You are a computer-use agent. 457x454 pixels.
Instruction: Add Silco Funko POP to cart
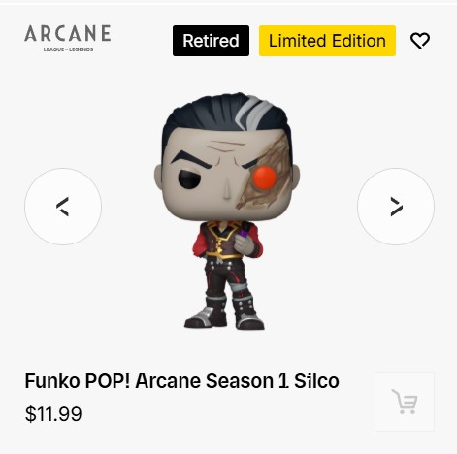click(x=405, y=402)
